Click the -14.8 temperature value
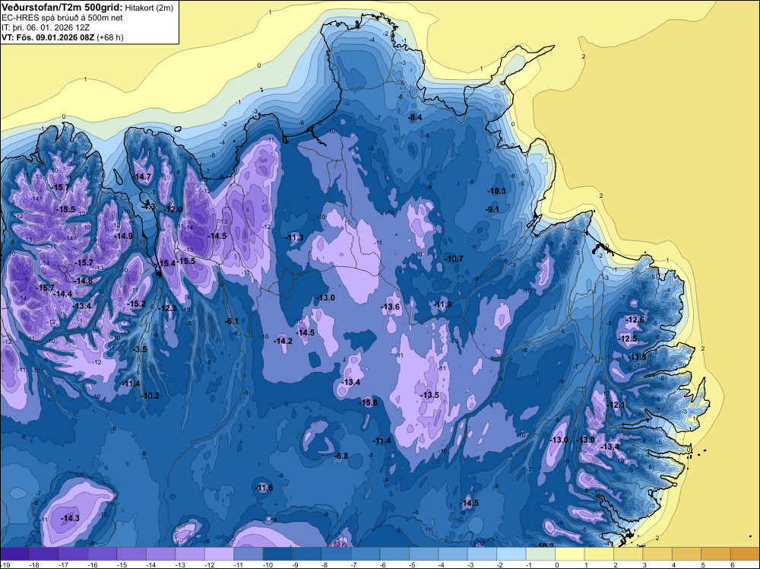Image resolution: width=760 pixels, height=569 pixels. pos(83,281)
